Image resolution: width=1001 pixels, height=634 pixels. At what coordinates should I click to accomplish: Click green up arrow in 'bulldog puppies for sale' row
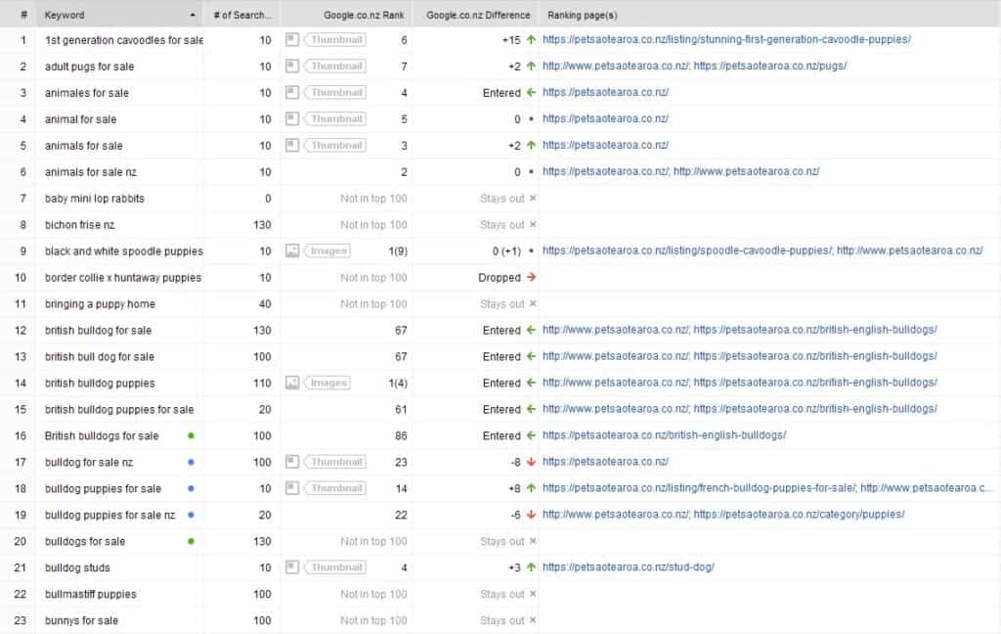tap(531, 488)
